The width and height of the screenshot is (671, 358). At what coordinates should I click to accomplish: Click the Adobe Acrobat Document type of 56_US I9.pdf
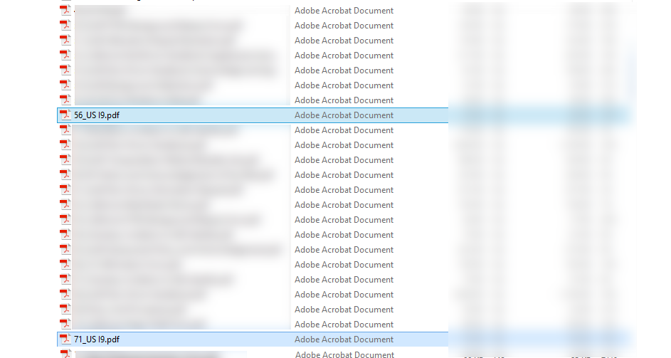pyautogui.click(x=344, y=115)
